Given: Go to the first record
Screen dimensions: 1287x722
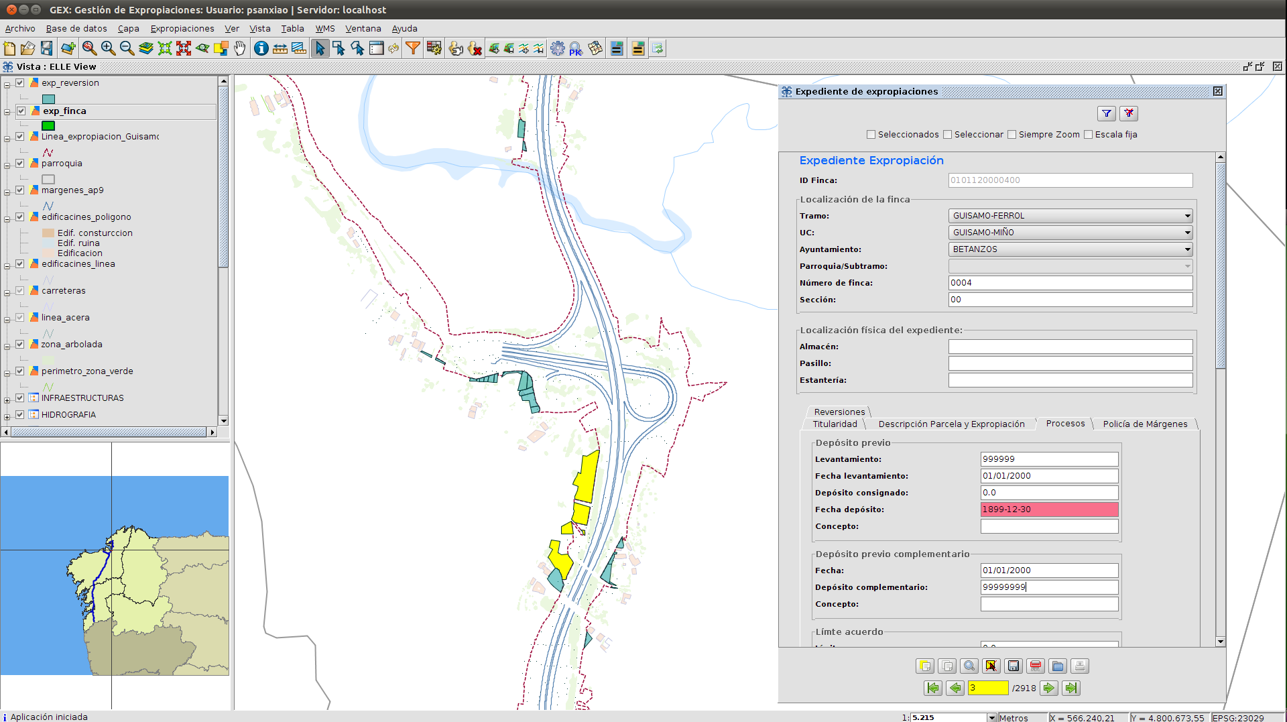Looking at the screenshot, I should (x=933, y=688).
